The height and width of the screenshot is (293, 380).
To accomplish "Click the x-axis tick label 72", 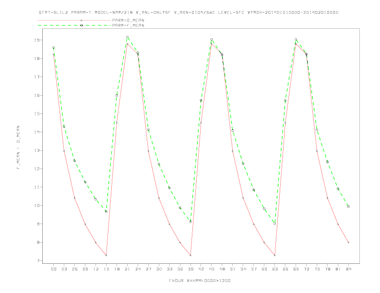I will coord(306,269).
